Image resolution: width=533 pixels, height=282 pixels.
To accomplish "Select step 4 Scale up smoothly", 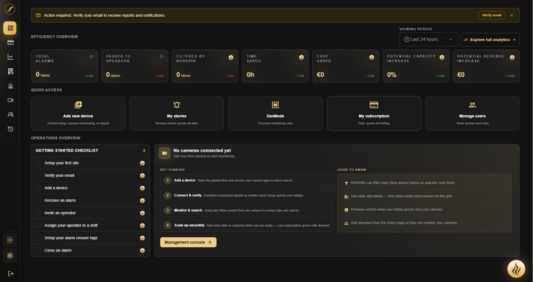I will point(247,225).
